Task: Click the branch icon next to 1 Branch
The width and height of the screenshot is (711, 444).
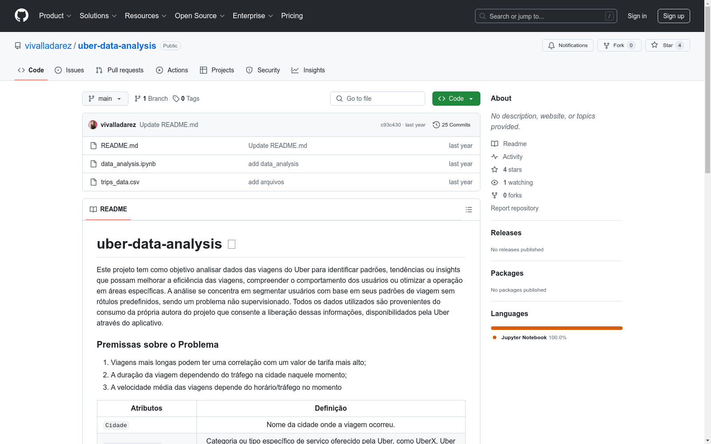Action: coord(138,99)
